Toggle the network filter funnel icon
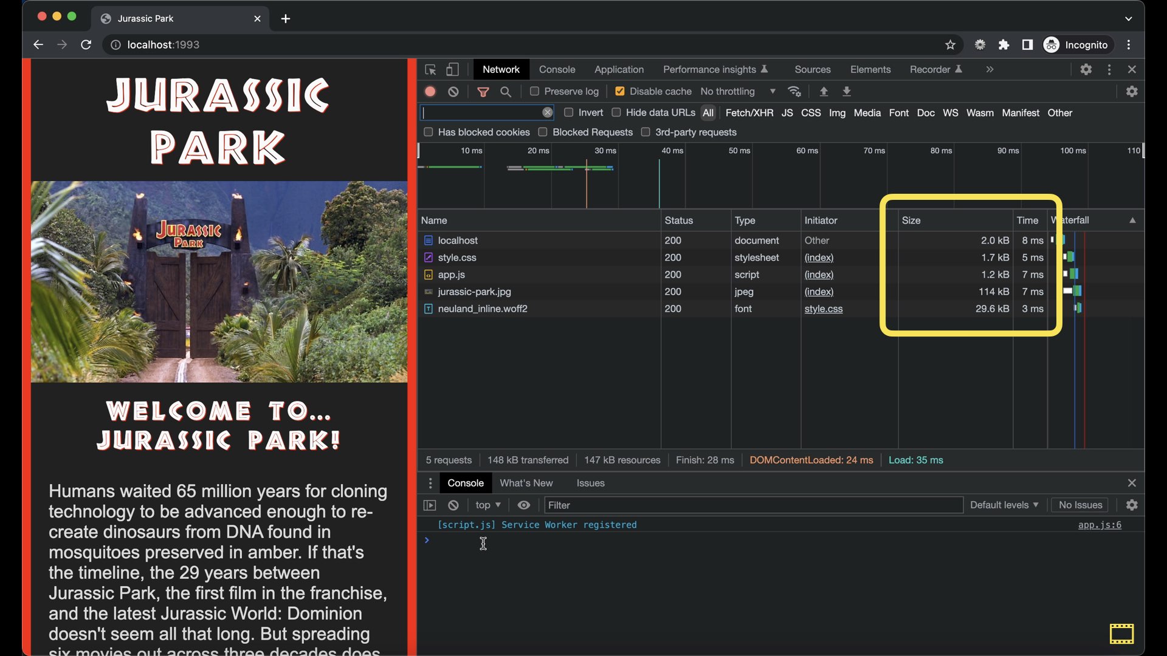 pyautogui.click(x=483, y=92)
